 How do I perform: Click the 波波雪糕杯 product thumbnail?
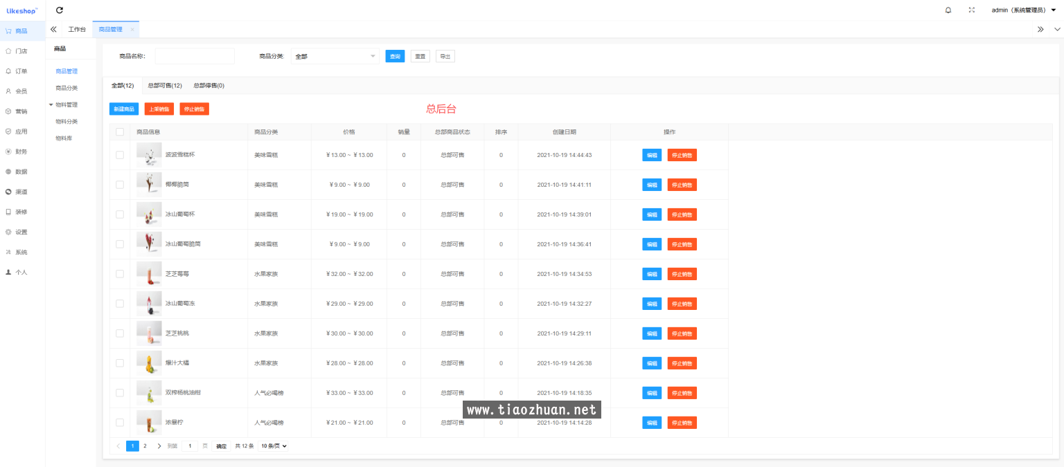pyautogui.click(x=149, y=155)
